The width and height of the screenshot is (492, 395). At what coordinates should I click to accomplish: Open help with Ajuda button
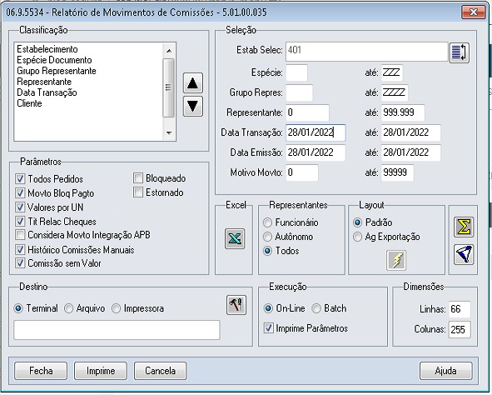click(446, 371)
